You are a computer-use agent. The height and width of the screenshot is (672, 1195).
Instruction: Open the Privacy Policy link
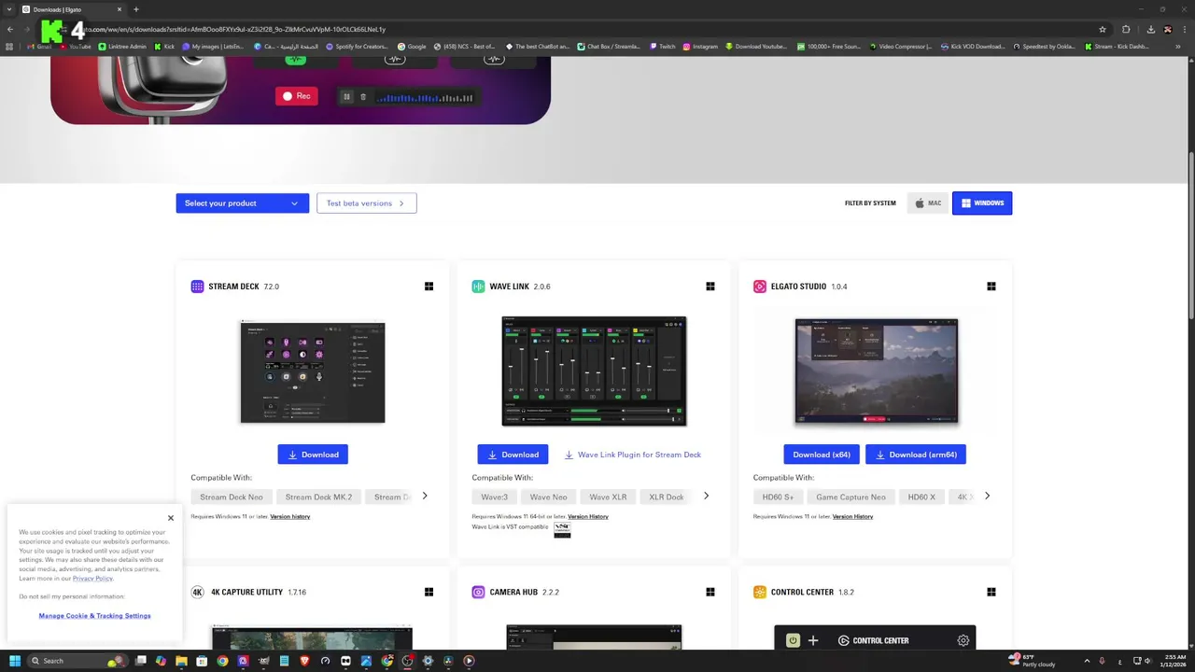pos(92,578)
